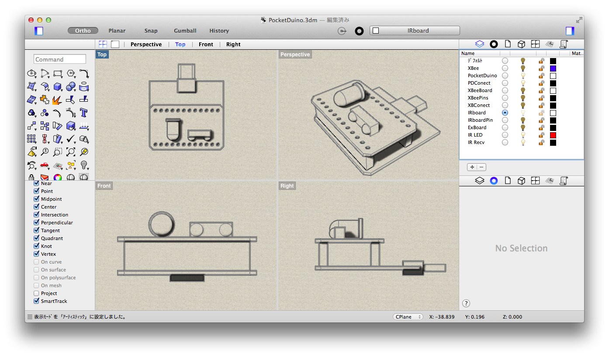The image size is (609, 357).
Task: Click the black checkmark tool icon
Action: coord(71,139)
